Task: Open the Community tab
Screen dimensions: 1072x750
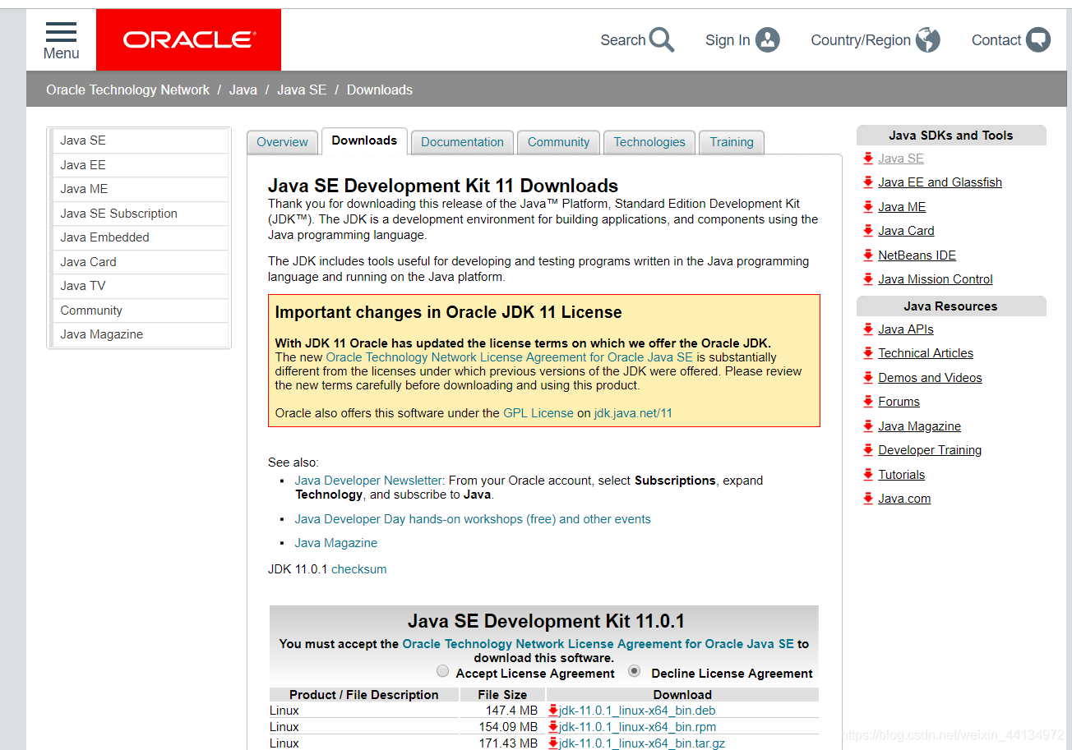Action: (558, 142)
